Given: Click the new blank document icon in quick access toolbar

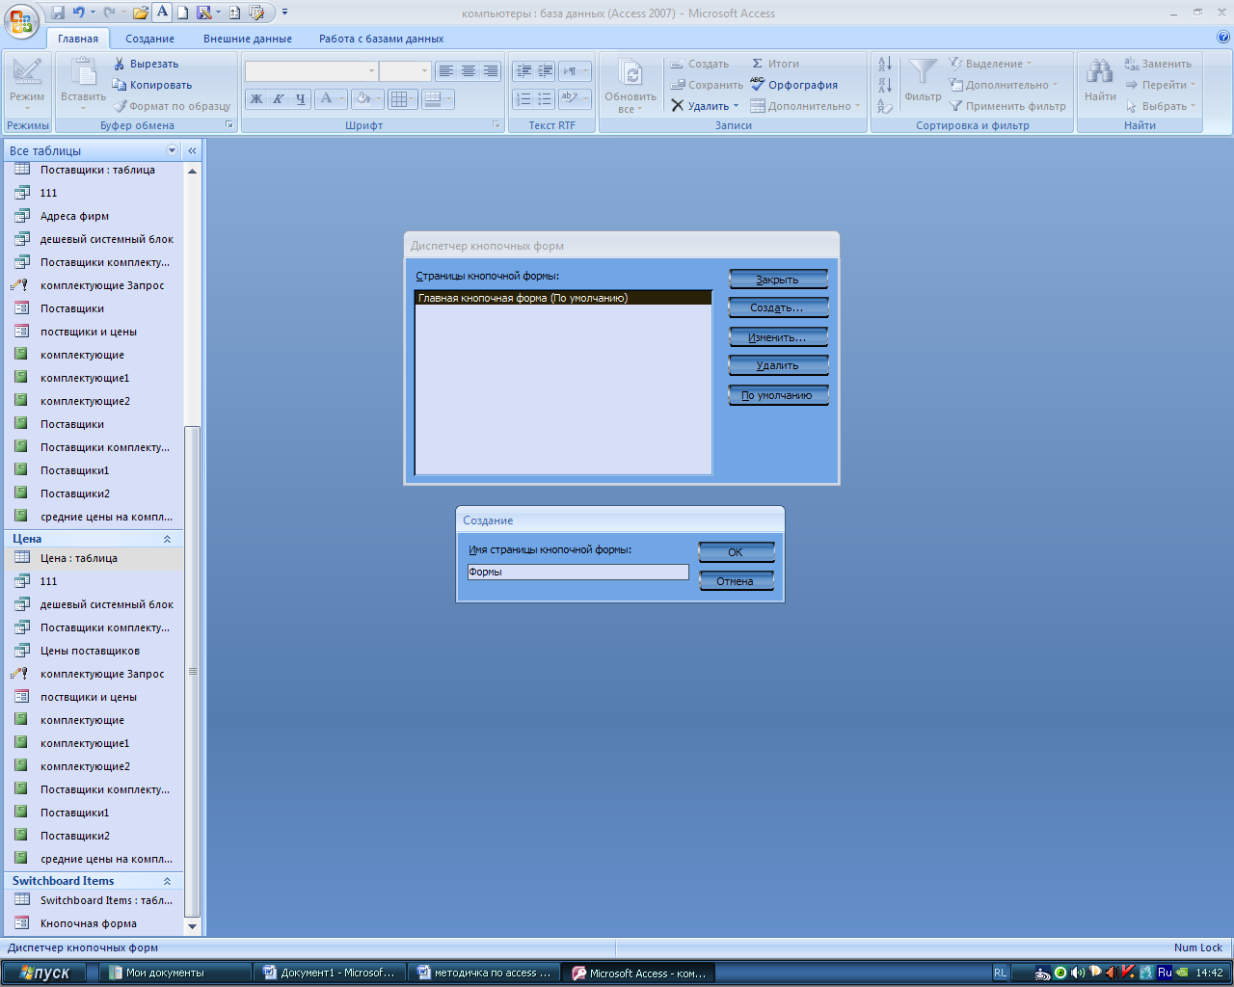Looking at the screenshot, I should tap(182, 13).
